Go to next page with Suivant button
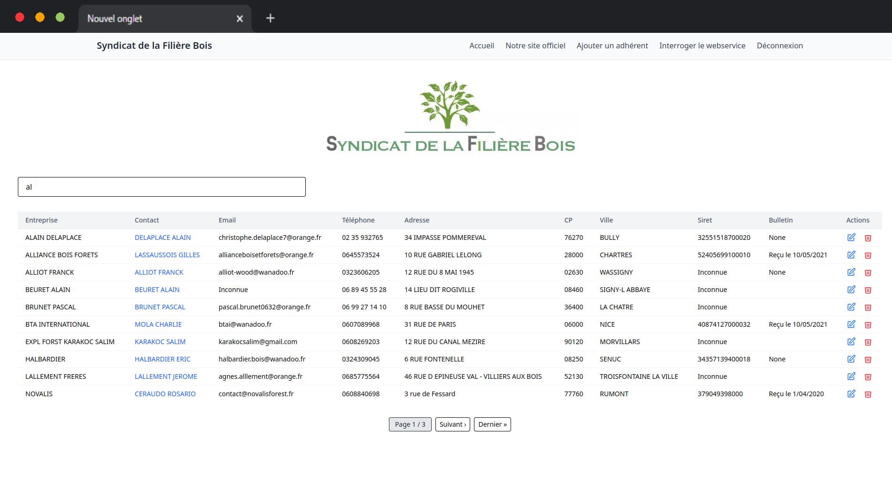This screenshot has height=484, width=892. pyautogui.click(x=452, y=424)
